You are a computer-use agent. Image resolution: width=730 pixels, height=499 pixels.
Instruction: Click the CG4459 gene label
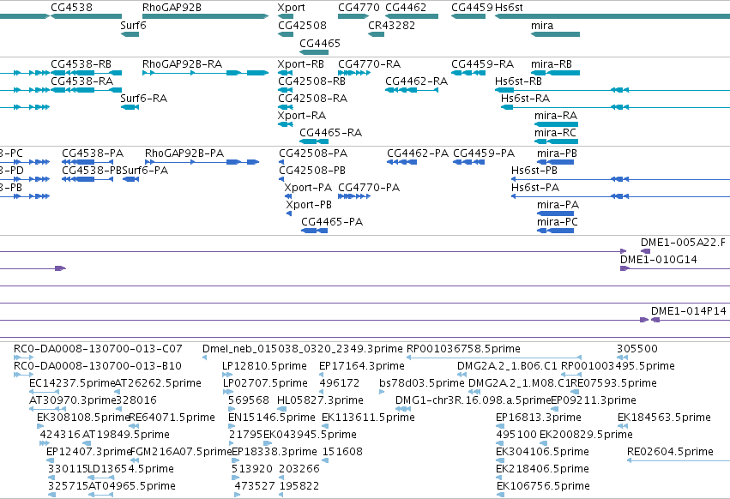click(472, 8)
